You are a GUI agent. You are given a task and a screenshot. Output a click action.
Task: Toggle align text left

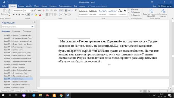[47, 14]
